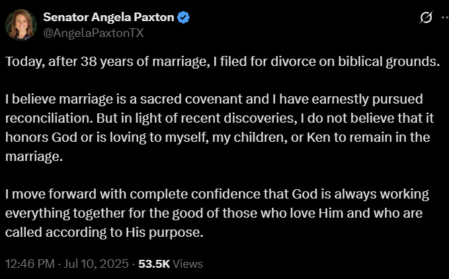
Task: Click the Jul 10, 2025 date
Action: [x=96, y=264]
